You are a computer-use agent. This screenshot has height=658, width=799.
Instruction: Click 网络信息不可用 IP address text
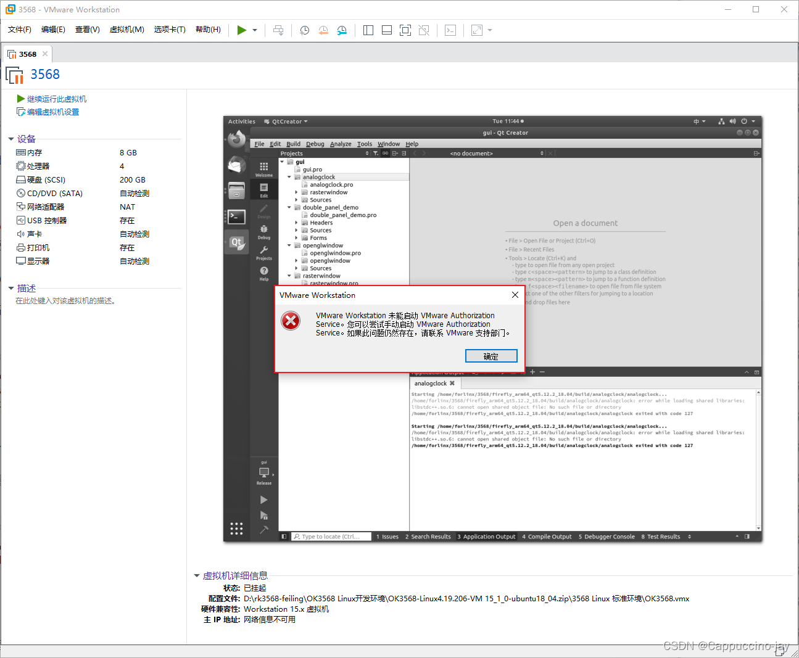[270, 620]
